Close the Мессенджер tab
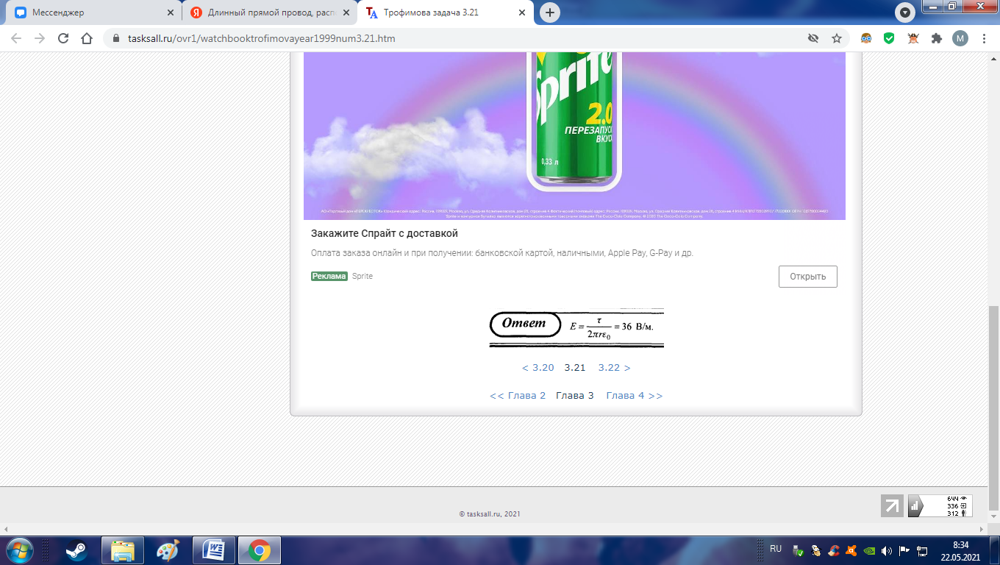 coord(171,13)
